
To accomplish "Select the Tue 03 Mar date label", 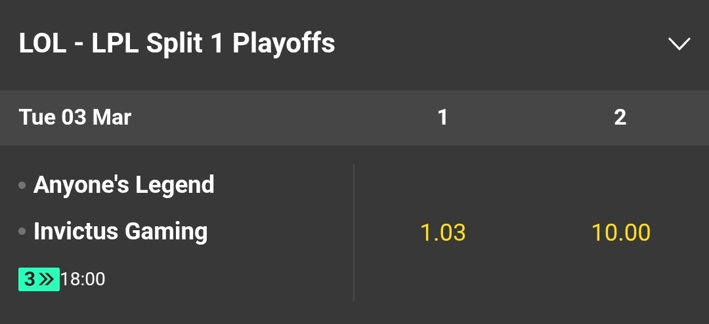I will [x=75, y=117].
